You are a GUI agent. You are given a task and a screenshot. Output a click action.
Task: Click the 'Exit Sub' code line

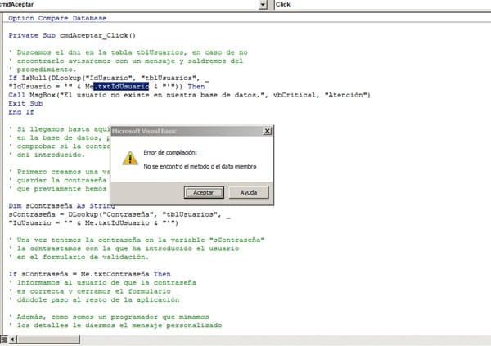[25, 104]
